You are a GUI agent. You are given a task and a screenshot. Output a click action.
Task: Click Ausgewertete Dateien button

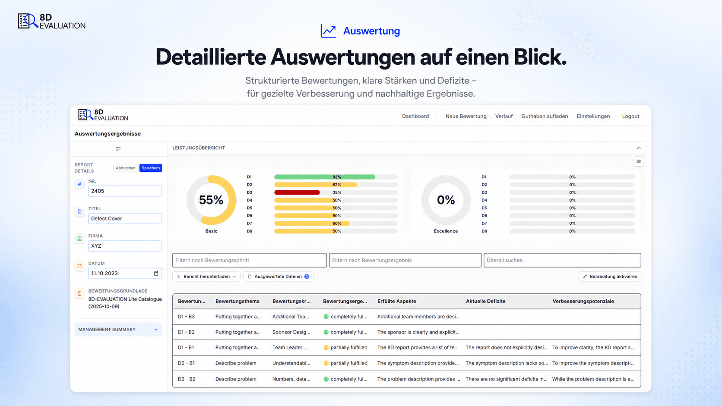pos(278,277)
